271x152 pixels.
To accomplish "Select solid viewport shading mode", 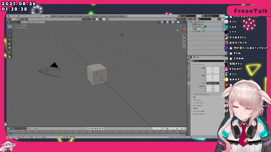I will 178,22.
